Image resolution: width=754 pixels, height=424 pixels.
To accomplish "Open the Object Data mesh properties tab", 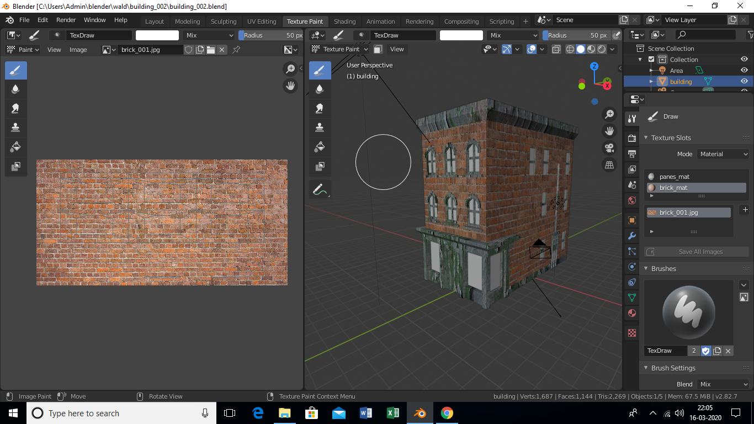I will [632, 298].
